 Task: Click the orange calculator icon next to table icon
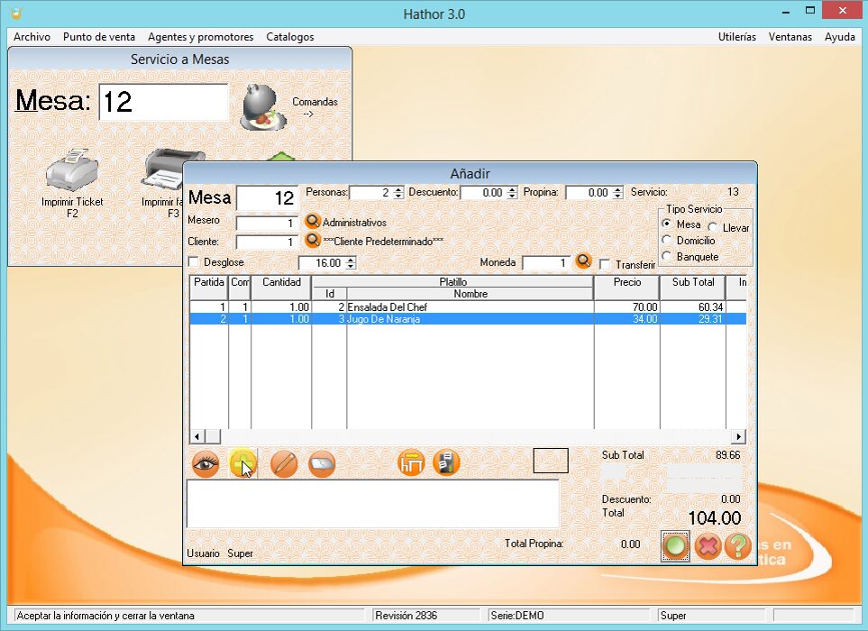[x=446, y=462]
